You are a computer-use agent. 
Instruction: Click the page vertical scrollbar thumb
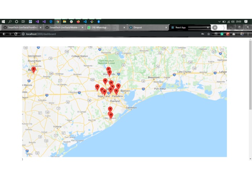pos(250,75)
